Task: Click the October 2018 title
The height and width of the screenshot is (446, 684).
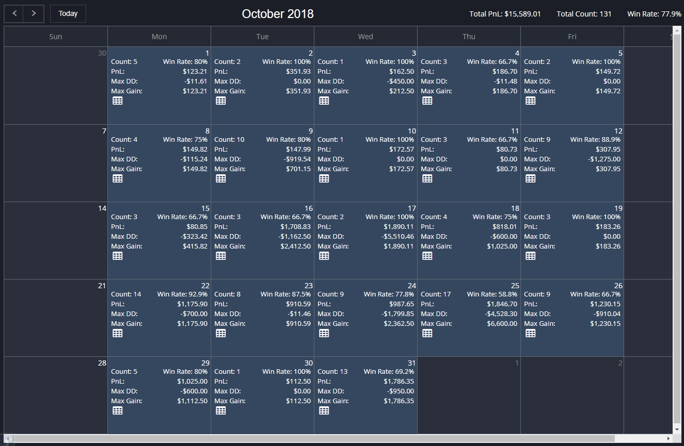Action: tap(278, 14)
